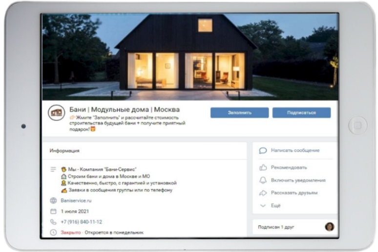The width and height of the screenshot is (378, 252).
Task: Click the globe website icon
Action: coord(53,201)
